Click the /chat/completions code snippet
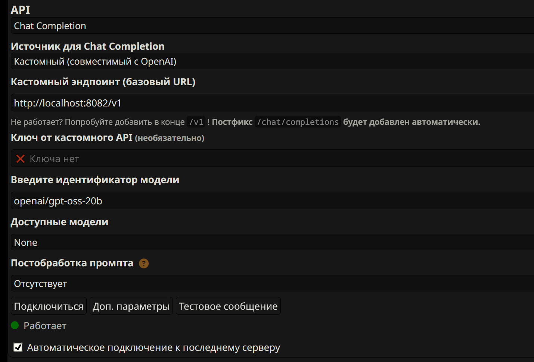This screenshot has height=362, width=534. [298, 122]
